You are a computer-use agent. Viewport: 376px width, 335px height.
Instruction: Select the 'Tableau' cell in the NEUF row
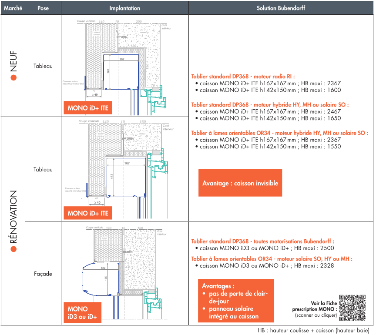click(43, 66)
